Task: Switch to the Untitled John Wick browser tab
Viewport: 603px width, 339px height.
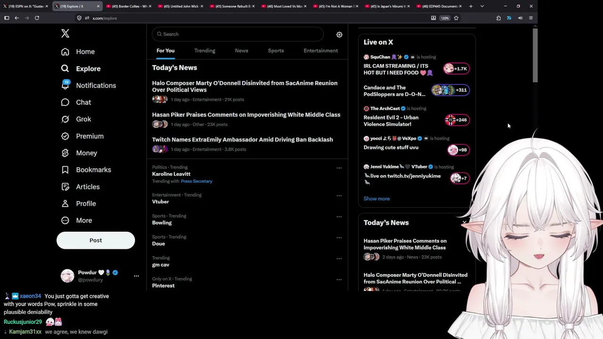Action: tap(180, 6)
